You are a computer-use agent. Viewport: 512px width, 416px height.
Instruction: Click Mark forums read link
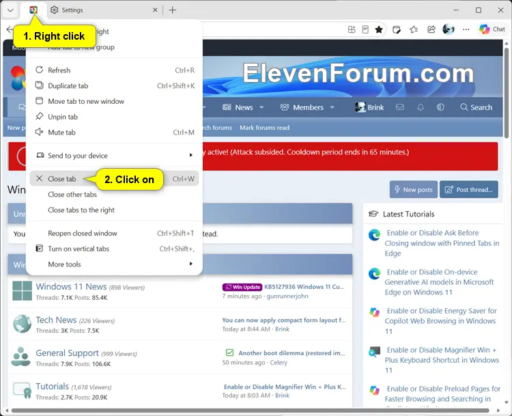click(264, 128)
